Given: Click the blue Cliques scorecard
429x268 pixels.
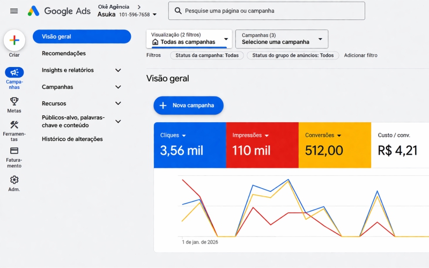Looking at the screenshot, I should [x=190, y=145].
